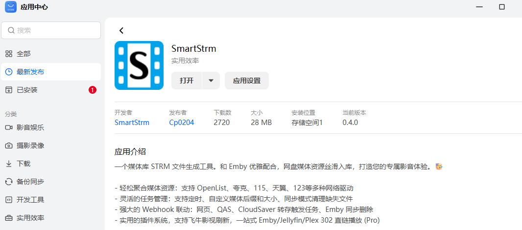Image resolution: width=522 pixels, height=230 pixels.
Task: Open the publisher Cp0204 link
Action: 182,123
